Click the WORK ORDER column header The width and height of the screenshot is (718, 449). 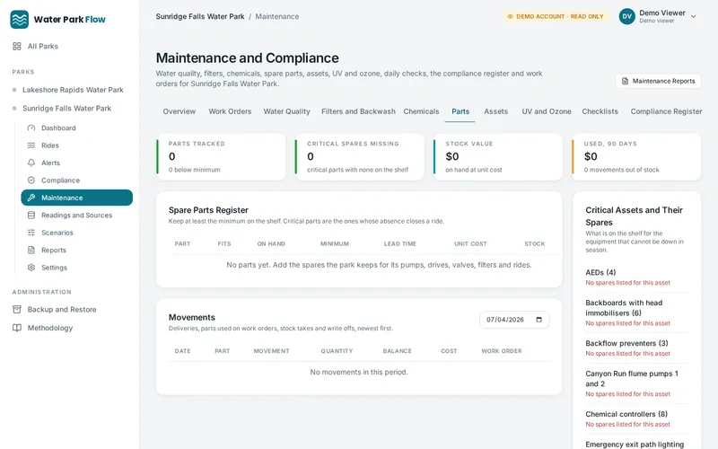(502, 351)
